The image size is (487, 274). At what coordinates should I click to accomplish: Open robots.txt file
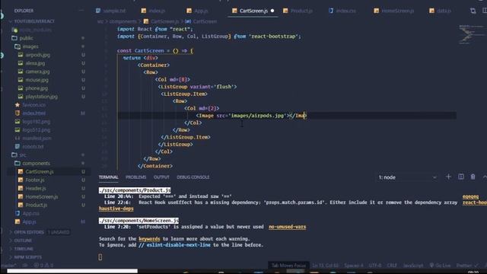tap(33, 147)
